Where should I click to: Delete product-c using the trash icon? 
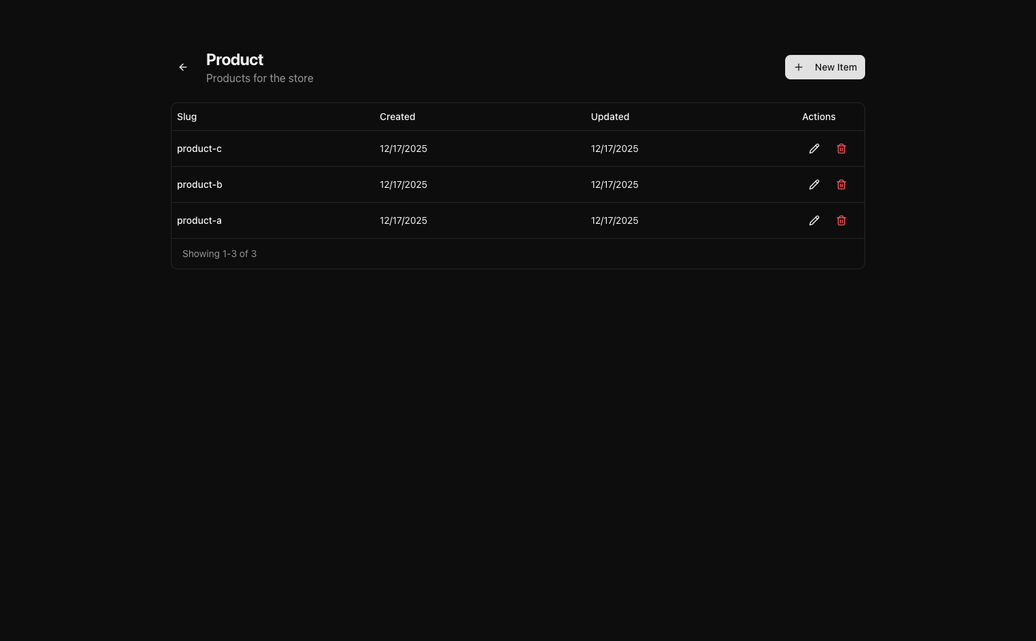(x=841, y=149)
